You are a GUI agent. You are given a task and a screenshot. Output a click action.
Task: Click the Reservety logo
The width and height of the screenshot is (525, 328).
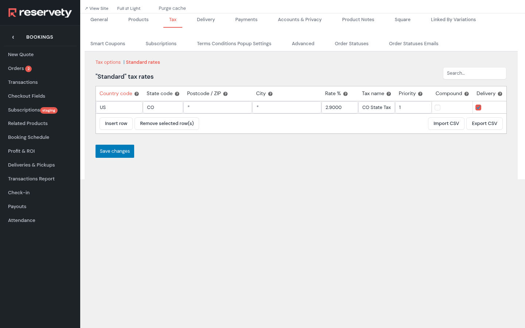[40, 13]
